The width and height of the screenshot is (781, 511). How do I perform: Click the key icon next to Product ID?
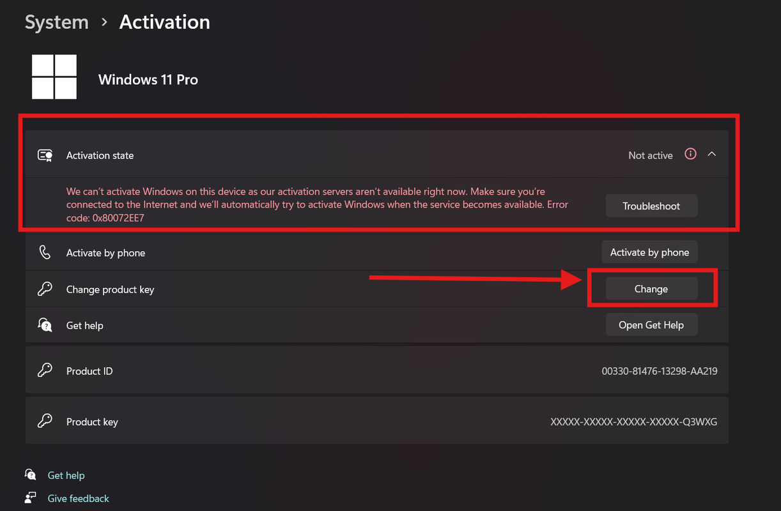[45, 370]
